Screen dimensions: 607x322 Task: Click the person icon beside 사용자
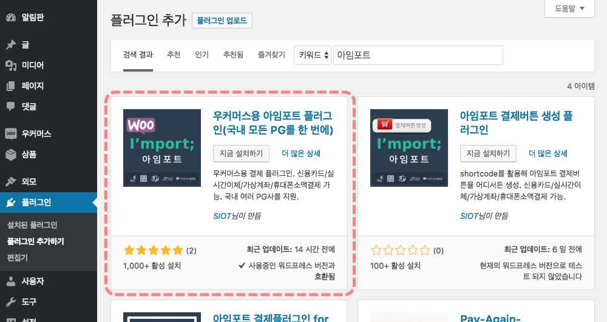pyautogui.click(x=11, y=281)
